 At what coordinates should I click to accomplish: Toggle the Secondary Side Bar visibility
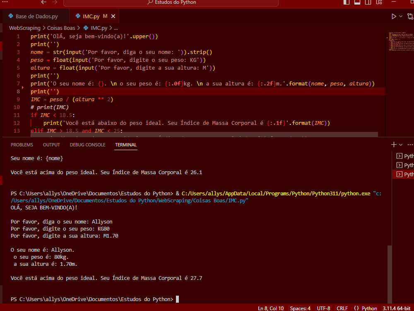[x=368, y=2]
